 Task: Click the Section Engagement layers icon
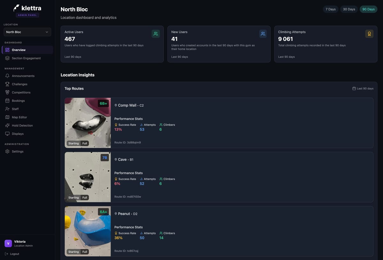7,58
